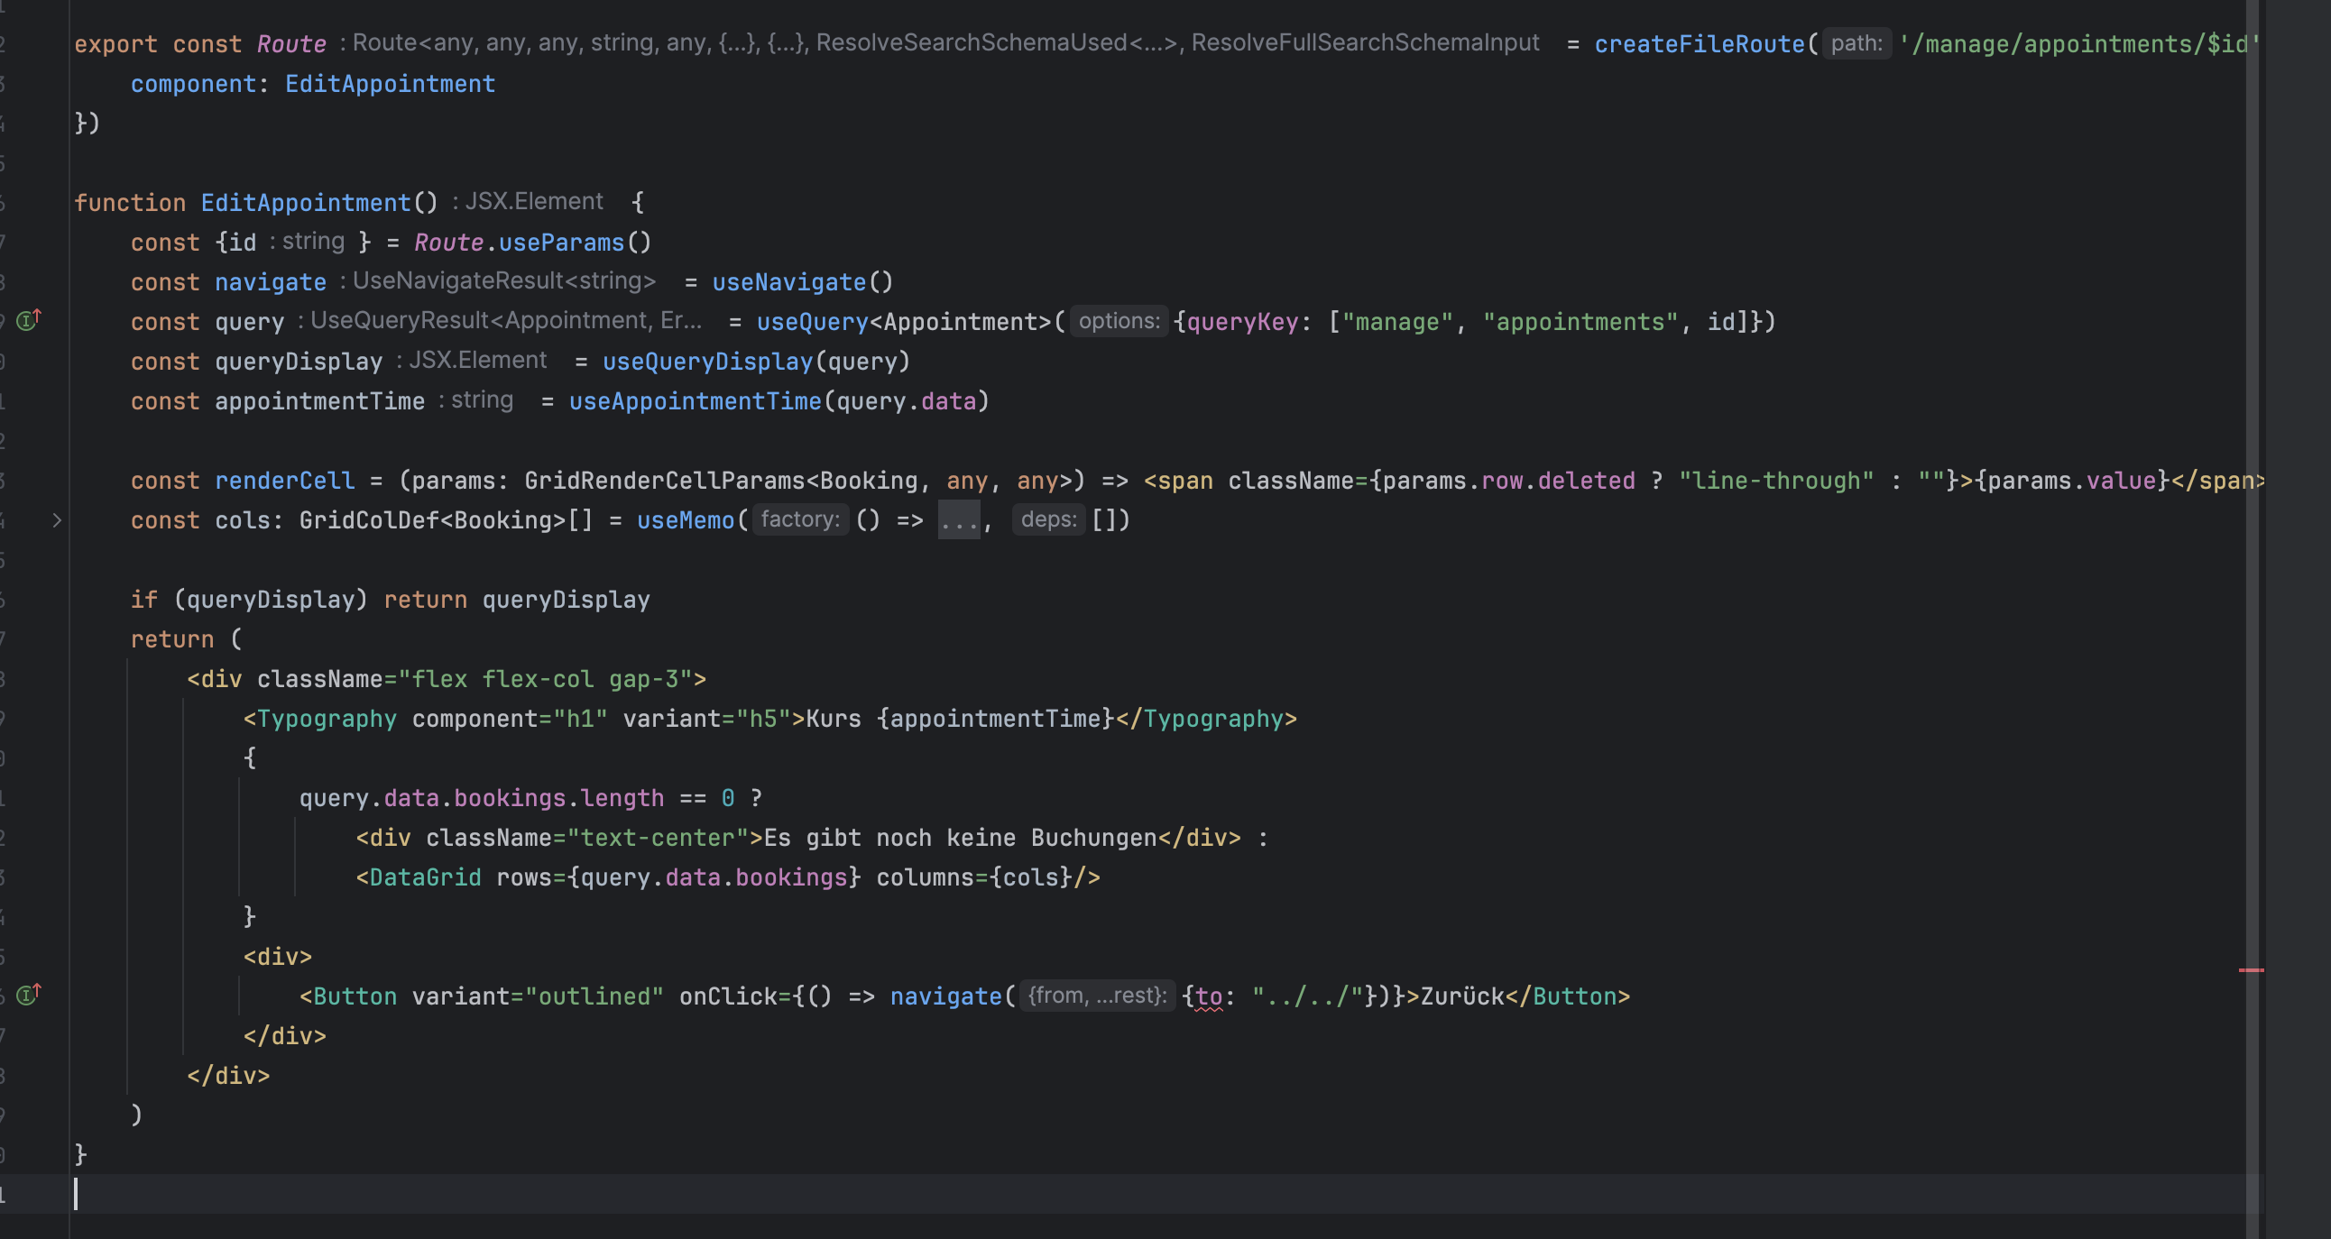Click the useQuery hook name
2331x1239 pixels.
813,322
